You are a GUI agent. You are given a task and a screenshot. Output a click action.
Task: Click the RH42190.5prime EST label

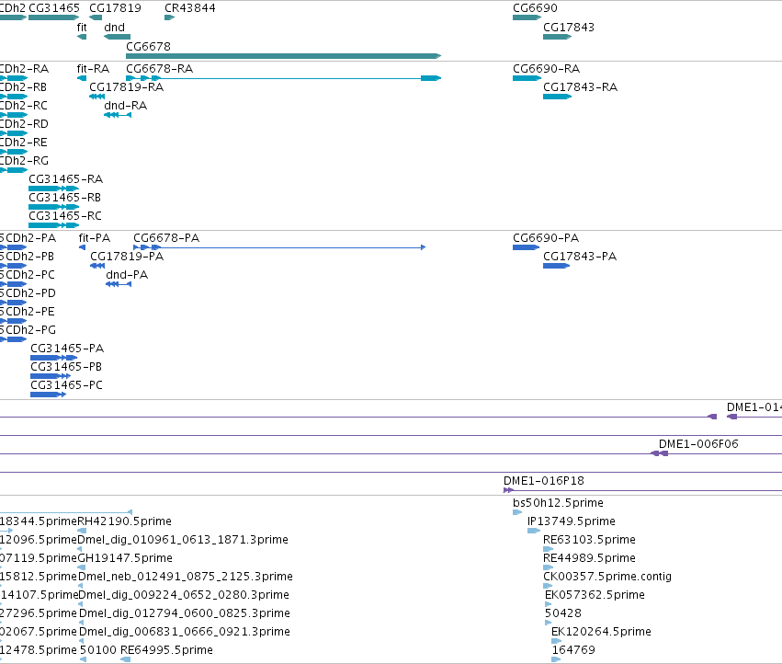(125, 521)
